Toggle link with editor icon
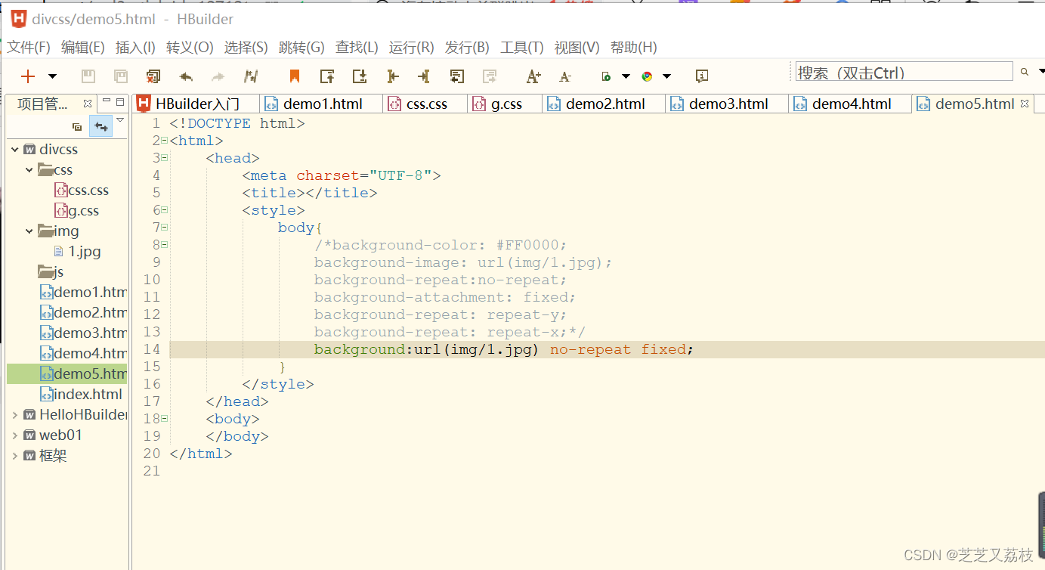This screenshot has width=1045, height=570. [x=100, y=126]
